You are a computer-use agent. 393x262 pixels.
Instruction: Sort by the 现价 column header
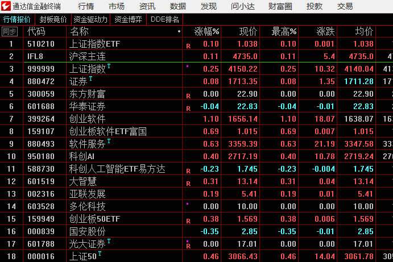(248, 31)
